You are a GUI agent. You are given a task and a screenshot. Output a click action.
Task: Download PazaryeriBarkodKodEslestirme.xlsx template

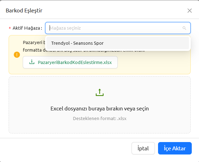click(70, 62)
